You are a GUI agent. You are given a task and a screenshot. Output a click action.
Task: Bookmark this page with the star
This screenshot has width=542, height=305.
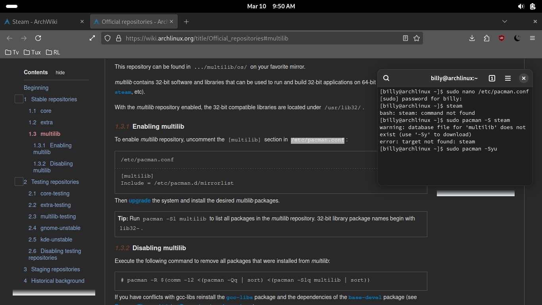pos(416,38)
